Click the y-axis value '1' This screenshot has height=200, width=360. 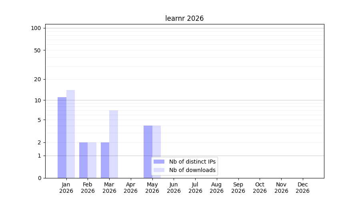tap(39, 156)
